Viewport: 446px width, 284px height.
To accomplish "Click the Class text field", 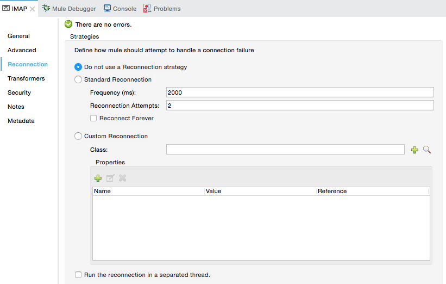I will point(285,150).
